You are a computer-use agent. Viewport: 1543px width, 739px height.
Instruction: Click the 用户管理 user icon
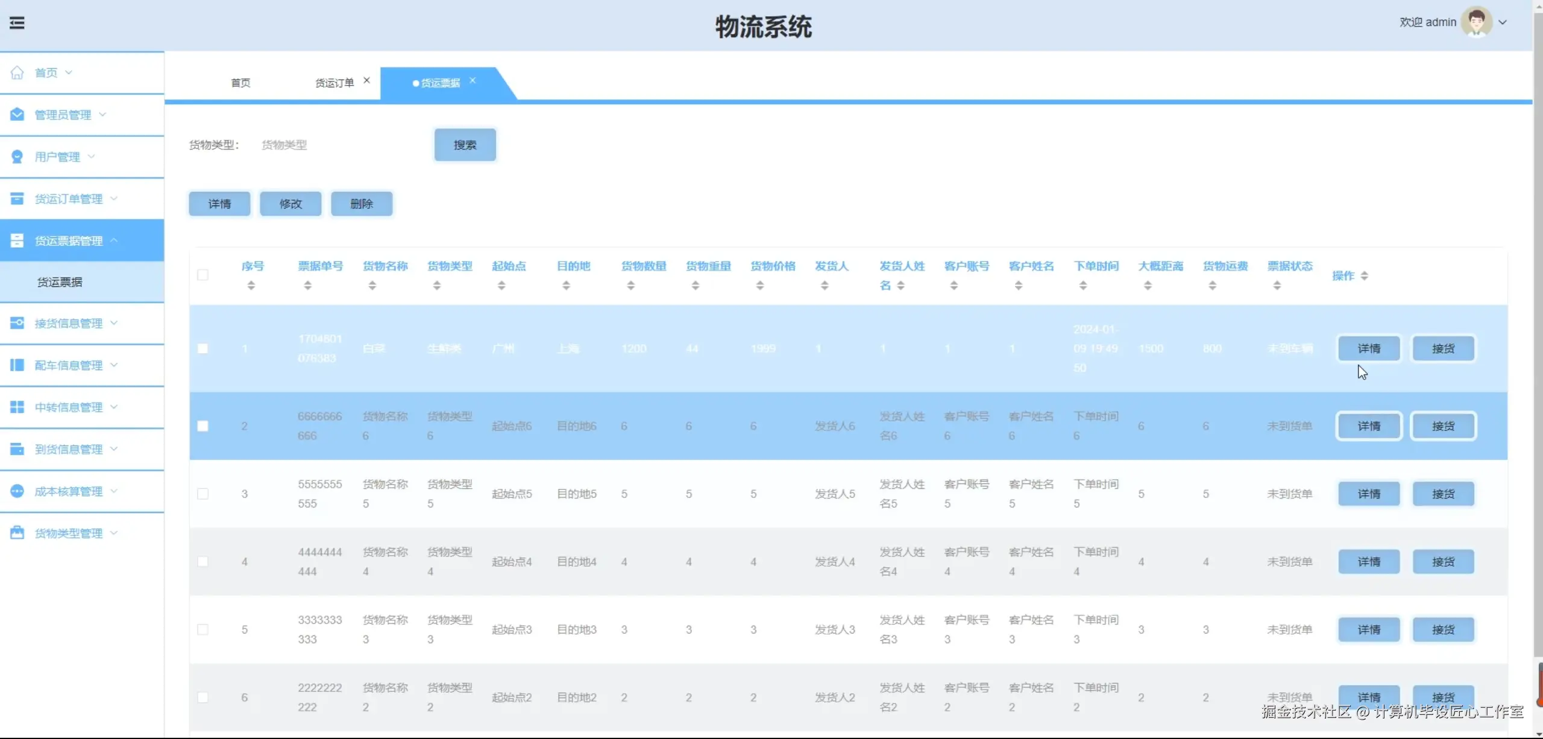[17, 157]
